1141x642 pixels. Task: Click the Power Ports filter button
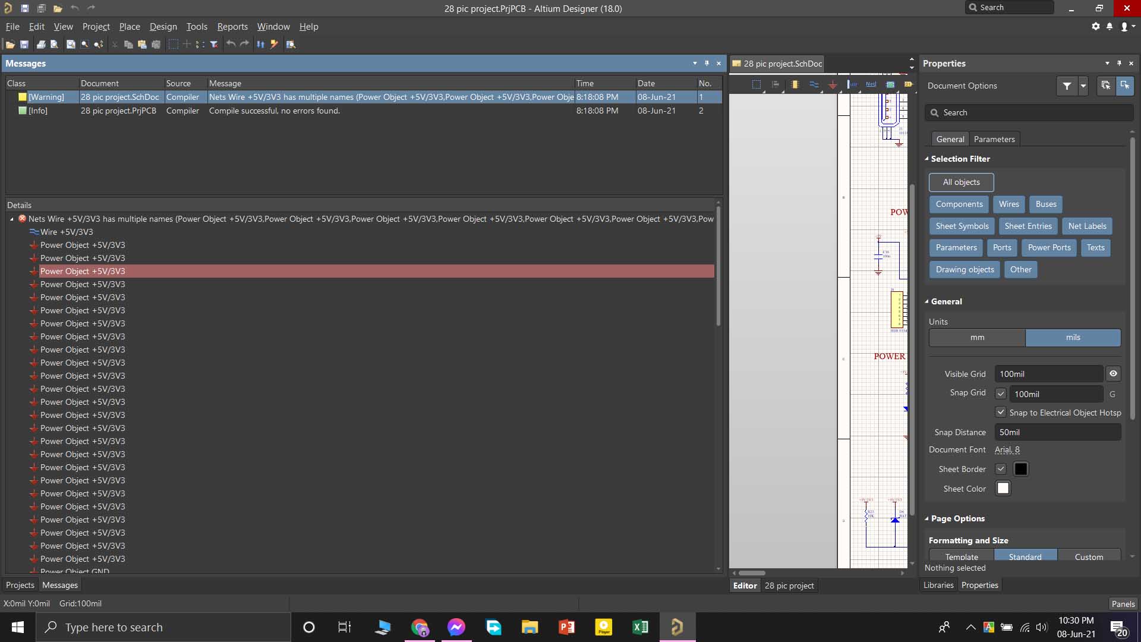[1049, 248]
